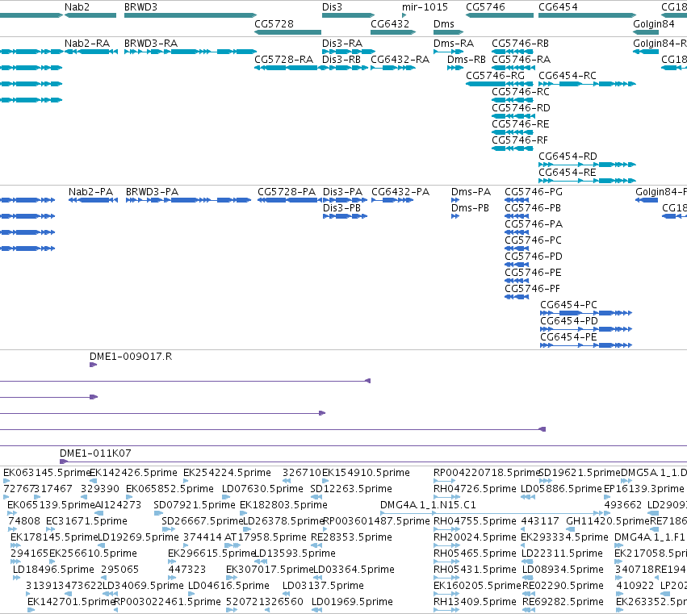Screen dimensions: 687x614
Task: Select EST EK182803.5prime
Action: coord(283,505)
